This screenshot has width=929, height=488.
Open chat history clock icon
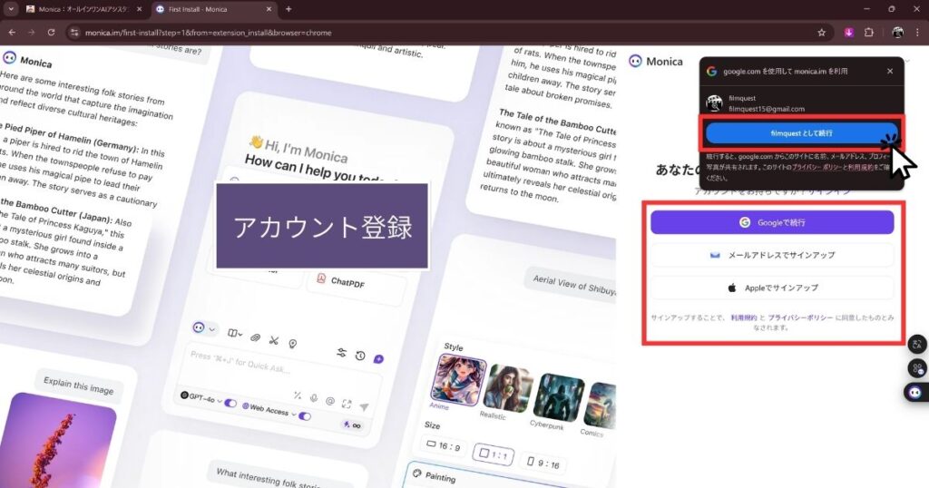[x=360, y=356]
